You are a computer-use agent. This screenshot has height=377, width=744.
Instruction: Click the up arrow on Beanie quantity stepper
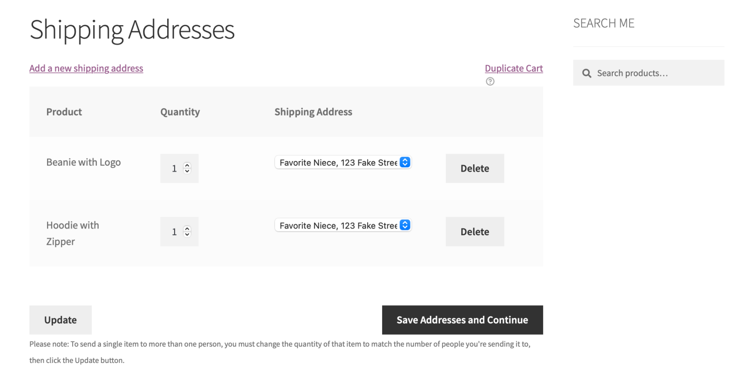[187, 165]
